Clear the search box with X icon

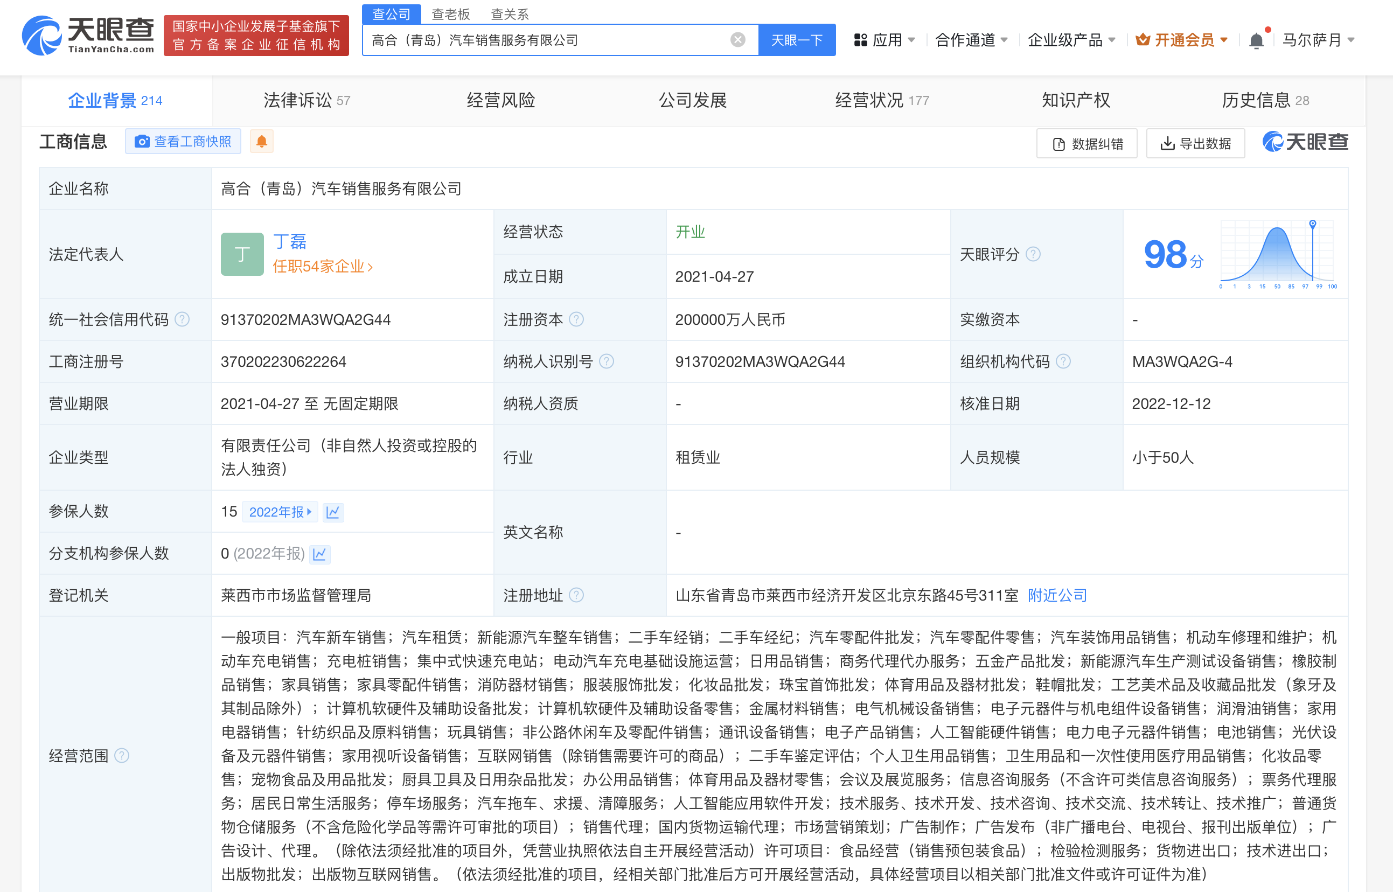(x=737, y=40)
